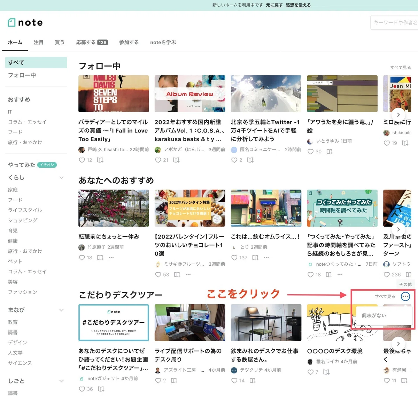Screen dimensions: 418x396
Task: Show next articles in こだわりデスクツアー carousel
Action: (x=398, y=344)
